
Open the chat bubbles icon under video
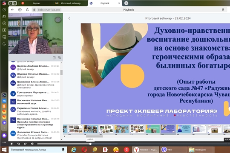tap(59, 57)
